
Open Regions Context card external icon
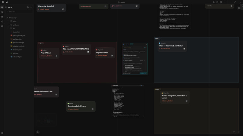(112, 56)
